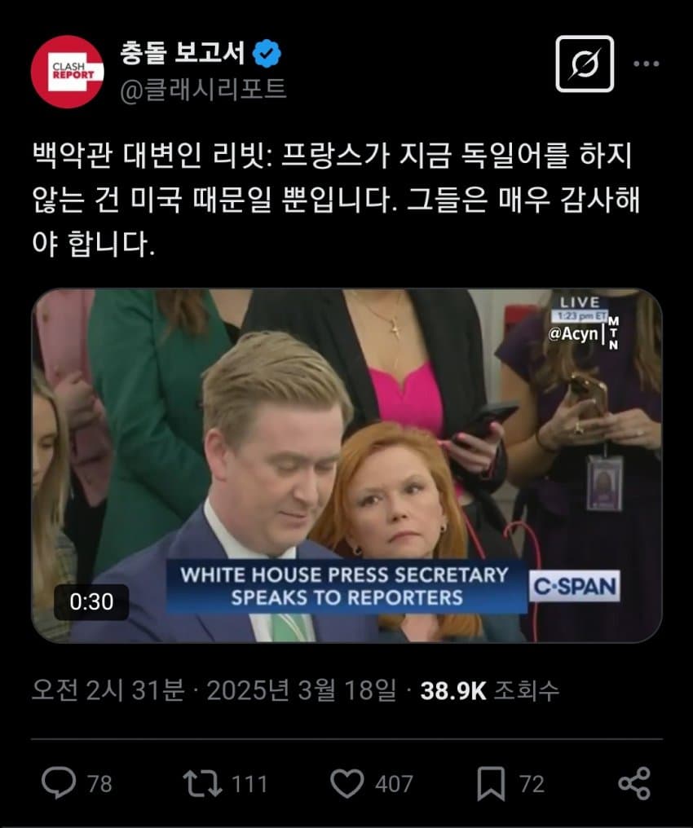This screenshot has height=828, width=693.
Task: Bookmark the post with bookmark icon
Action: point(492,784)
